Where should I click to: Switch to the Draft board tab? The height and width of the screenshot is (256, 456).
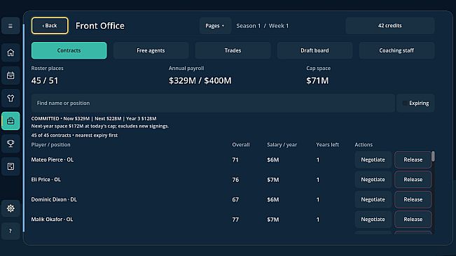coord(315,50)
